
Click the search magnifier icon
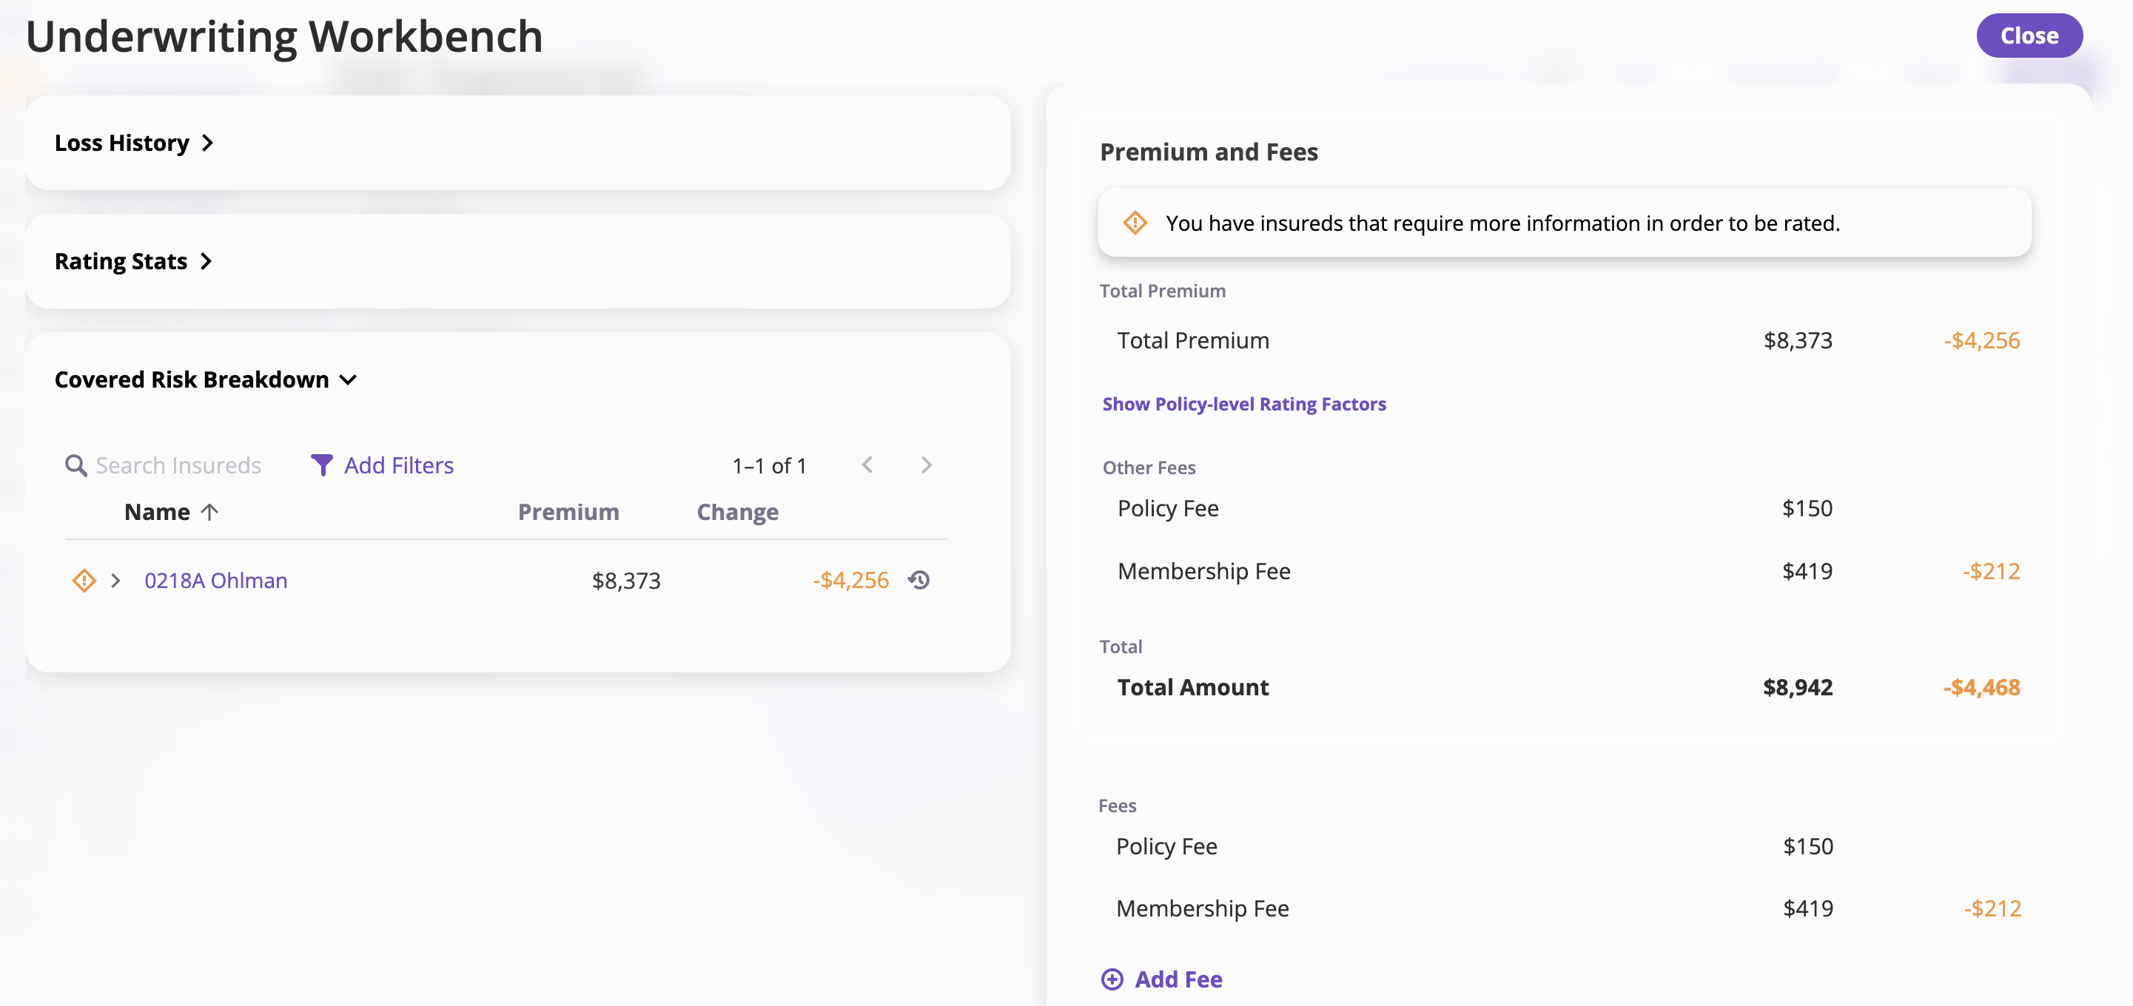75,466
